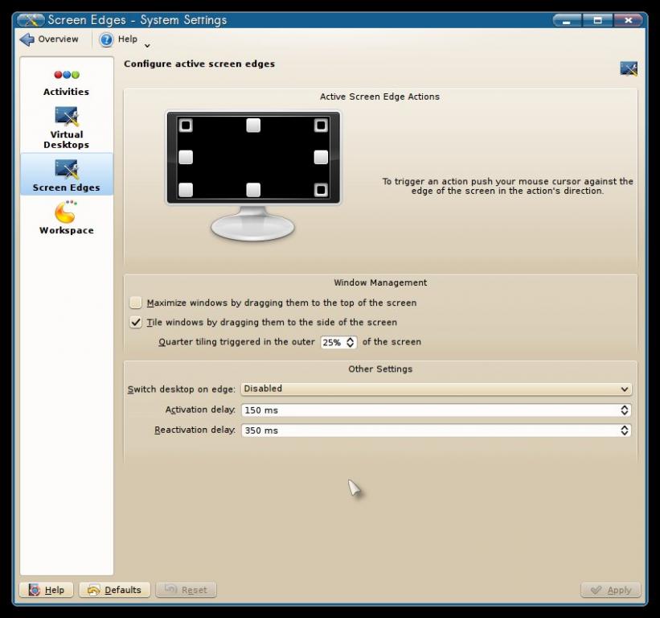
Task: Select the Workspace settings module
Action: pyautogui.click(x=66, y=218)
